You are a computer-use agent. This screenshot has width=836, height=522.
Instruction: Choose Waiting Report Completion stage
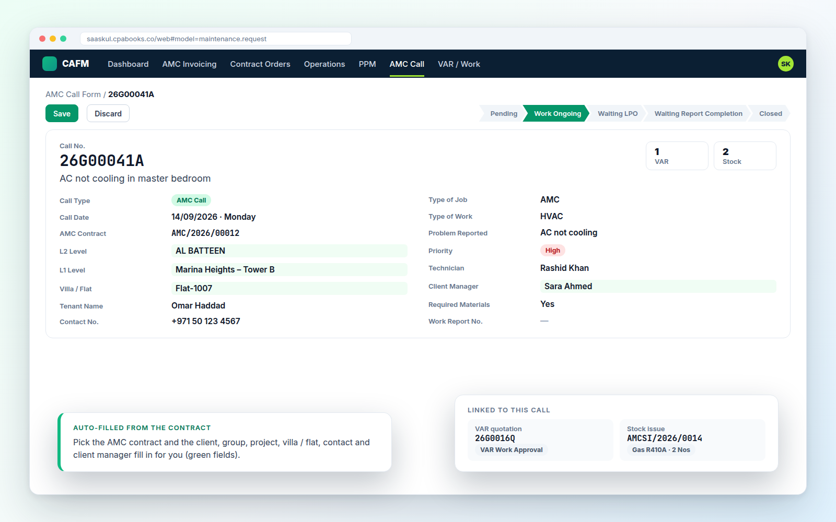click(698, 113)
